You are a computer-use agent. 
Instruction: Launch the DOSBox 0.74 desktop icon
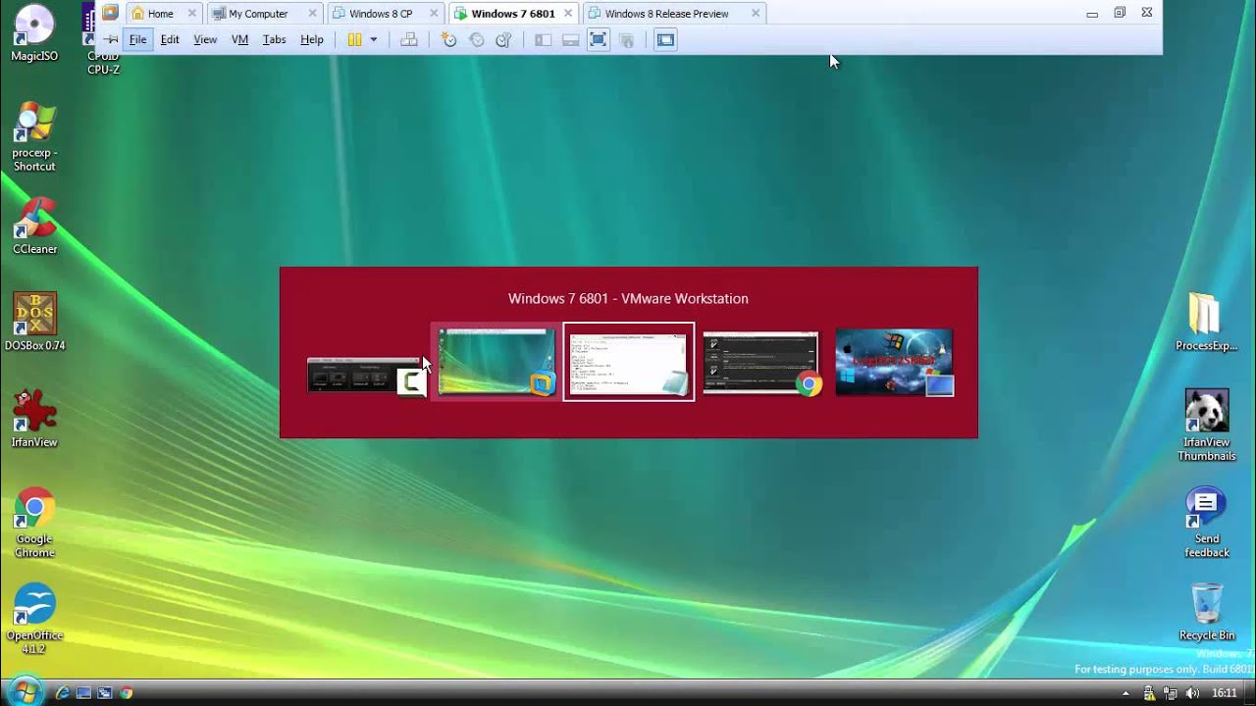pyautogui.click(x=34, y=322)
